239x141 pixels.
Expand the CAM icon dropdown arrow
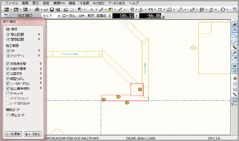pyautogui.click(x=20, y=10)
